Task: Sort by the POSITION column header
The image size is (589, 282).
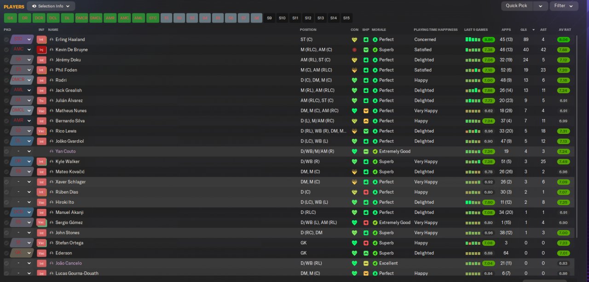Action: 308,29
